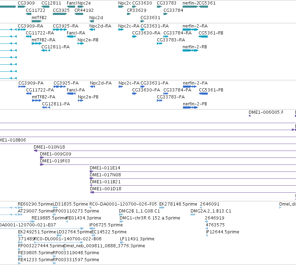Select the CG33631 gene label
This screenshot has width=296, height=265.
(x=151, y=18)
